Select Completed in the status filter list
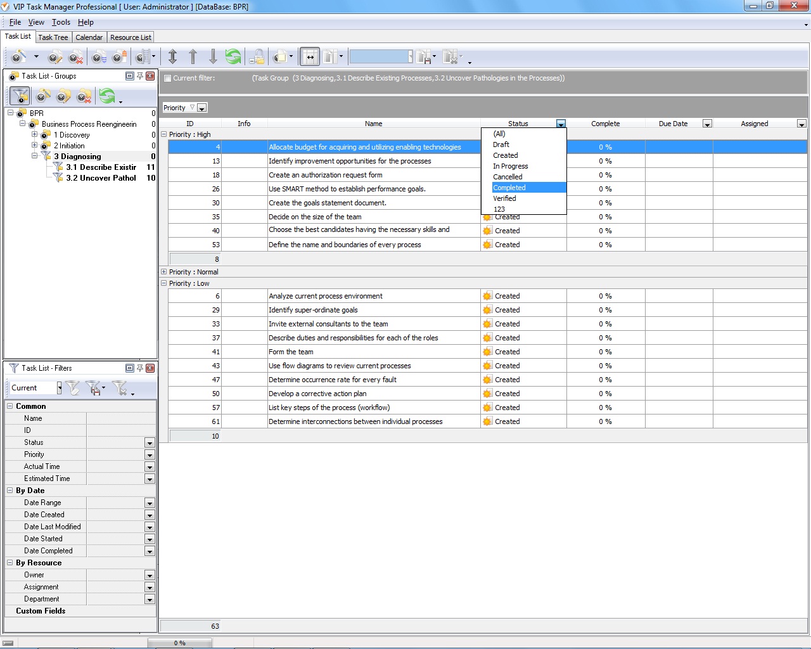Image resolution: width=811 pixels, height=649 pixels. pyautogui.click(x=509, y=188)
